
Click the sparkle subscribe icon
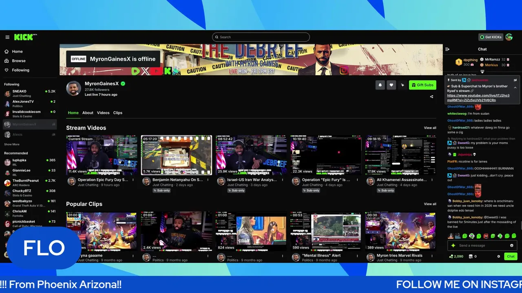pos(403,85)
